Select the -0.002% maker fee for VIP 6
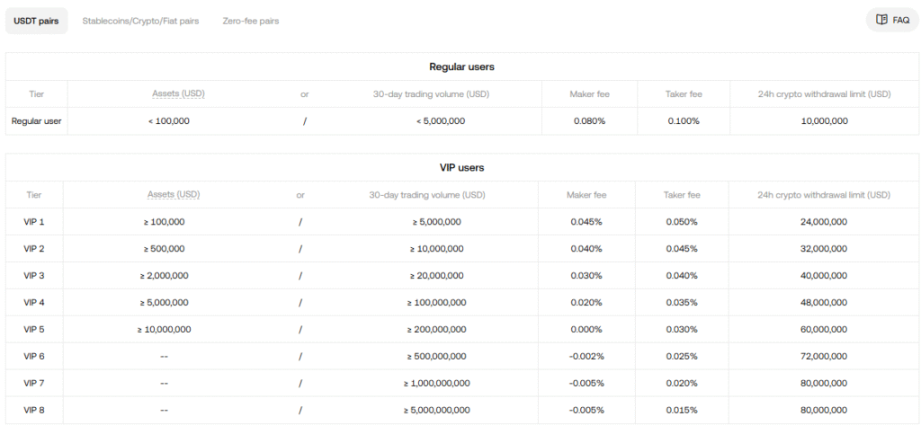Screen dimensions: 921x434 586,357
